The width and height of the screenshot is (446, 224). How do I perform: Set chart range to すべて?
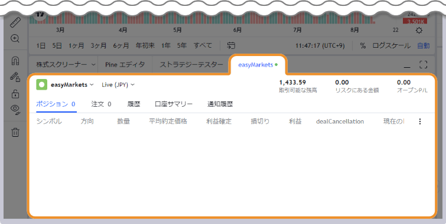203,46
